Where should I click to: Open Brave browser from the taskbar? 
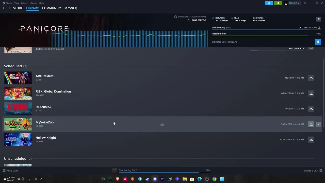pos(118,179)
